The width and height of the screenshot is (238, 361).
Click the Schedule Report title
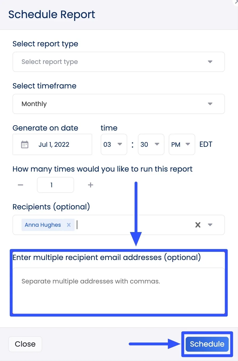52,14
